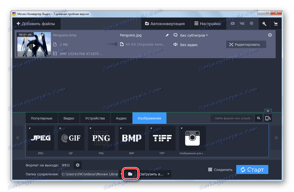Switch to the Популярные tab
The height and width of the screenshot is (192, 294).
42,118
